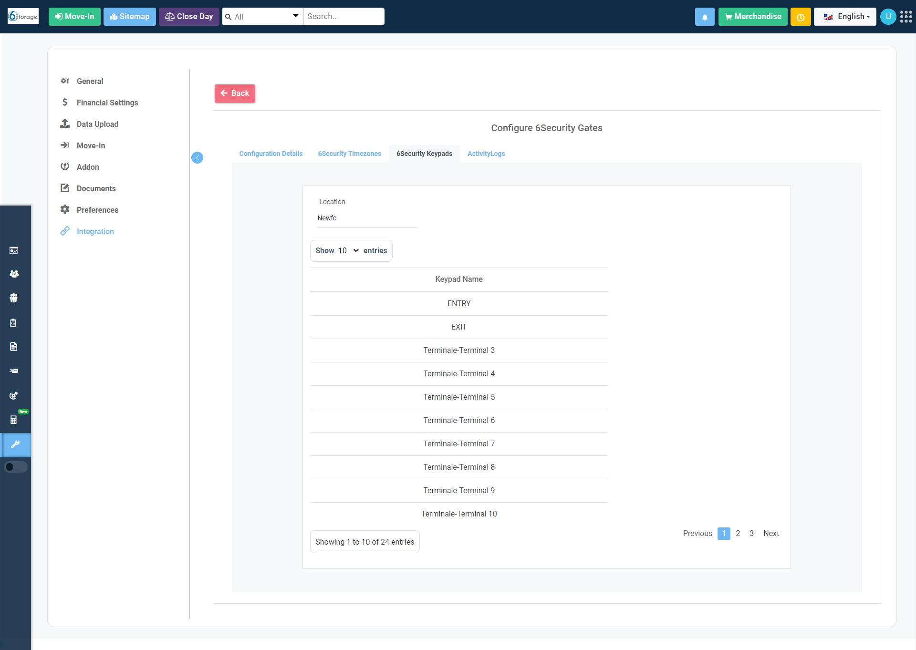This screenshot has height=650, width=916.
Task: Open the calculator sidebar icon
Action: pyautogui.click(x=14, y=420)
